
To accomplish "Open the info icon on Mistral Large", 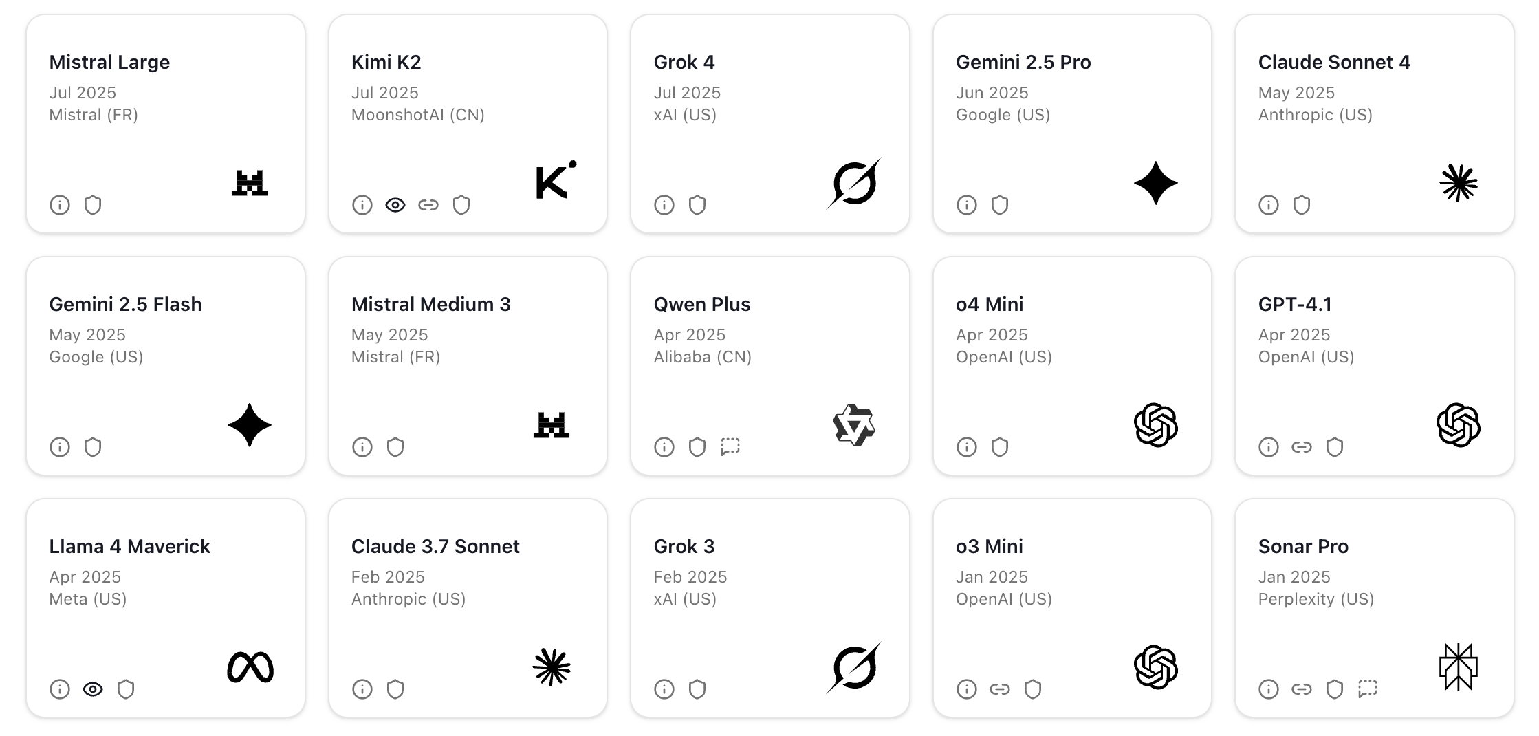I will 60,204.
